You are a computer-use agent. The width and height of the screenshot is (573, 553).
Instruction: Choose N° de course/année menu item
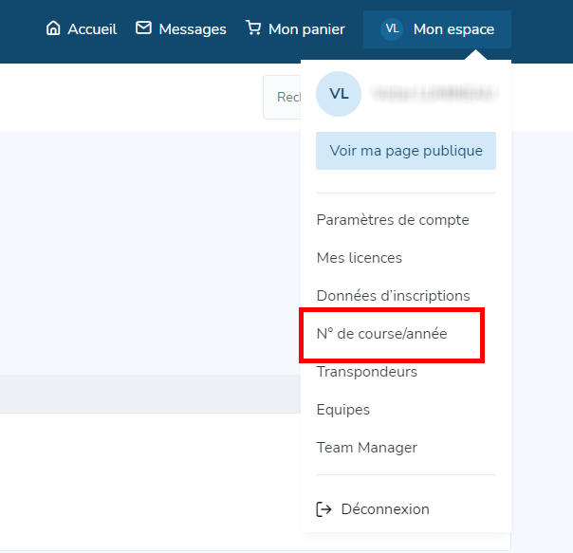click(381, 334)
